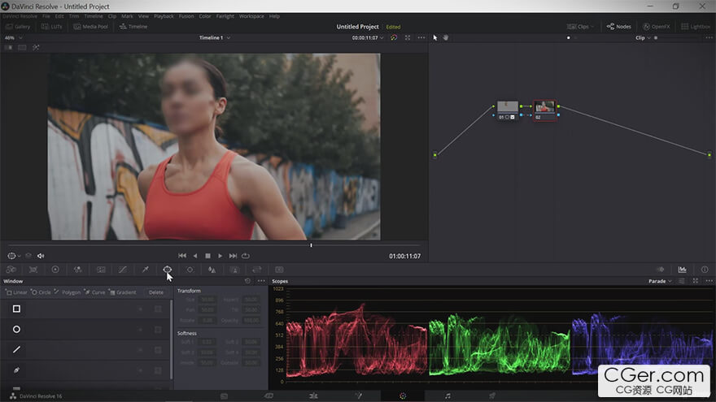Open Window palette options menu
Screen dimensions: 716x402
tap(261, 281)
